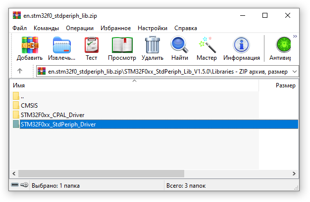The width and height of the screenshot is (310, 202).
Task: Open the Найти (Find) magnifier tool
Action: (x=180, y=44)
